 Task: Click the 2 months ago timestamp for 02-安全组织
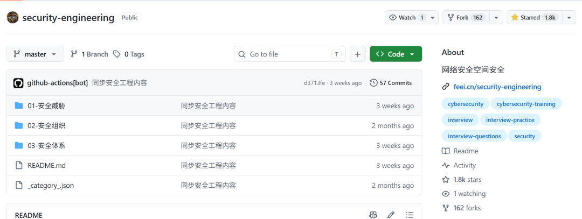point(393,125)
